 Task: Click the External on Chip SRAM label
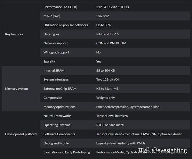[60, 89]
